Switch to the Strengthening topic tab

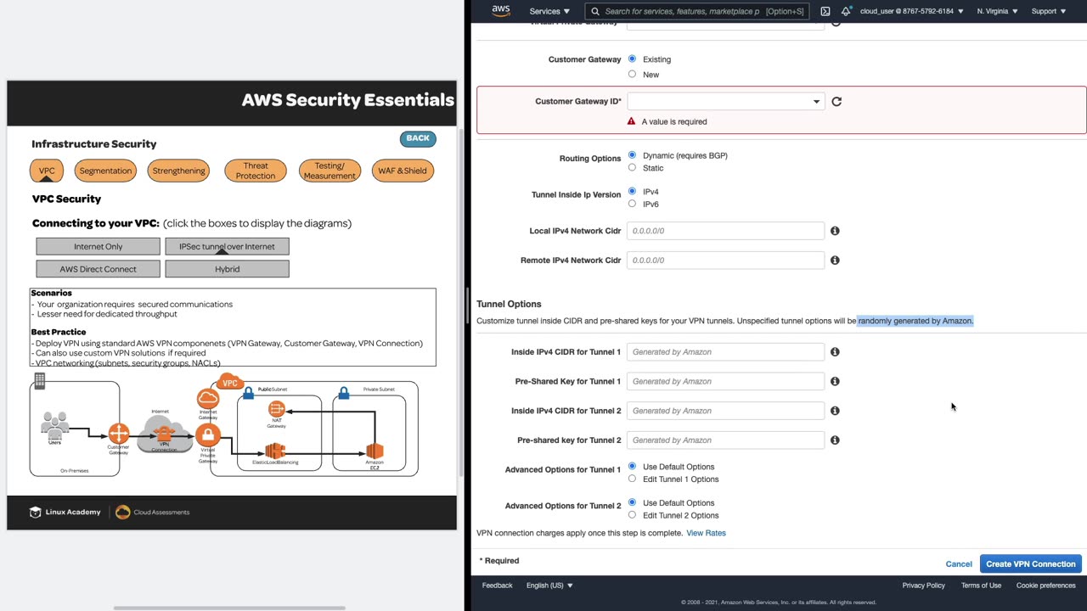[x=178, y=171]
